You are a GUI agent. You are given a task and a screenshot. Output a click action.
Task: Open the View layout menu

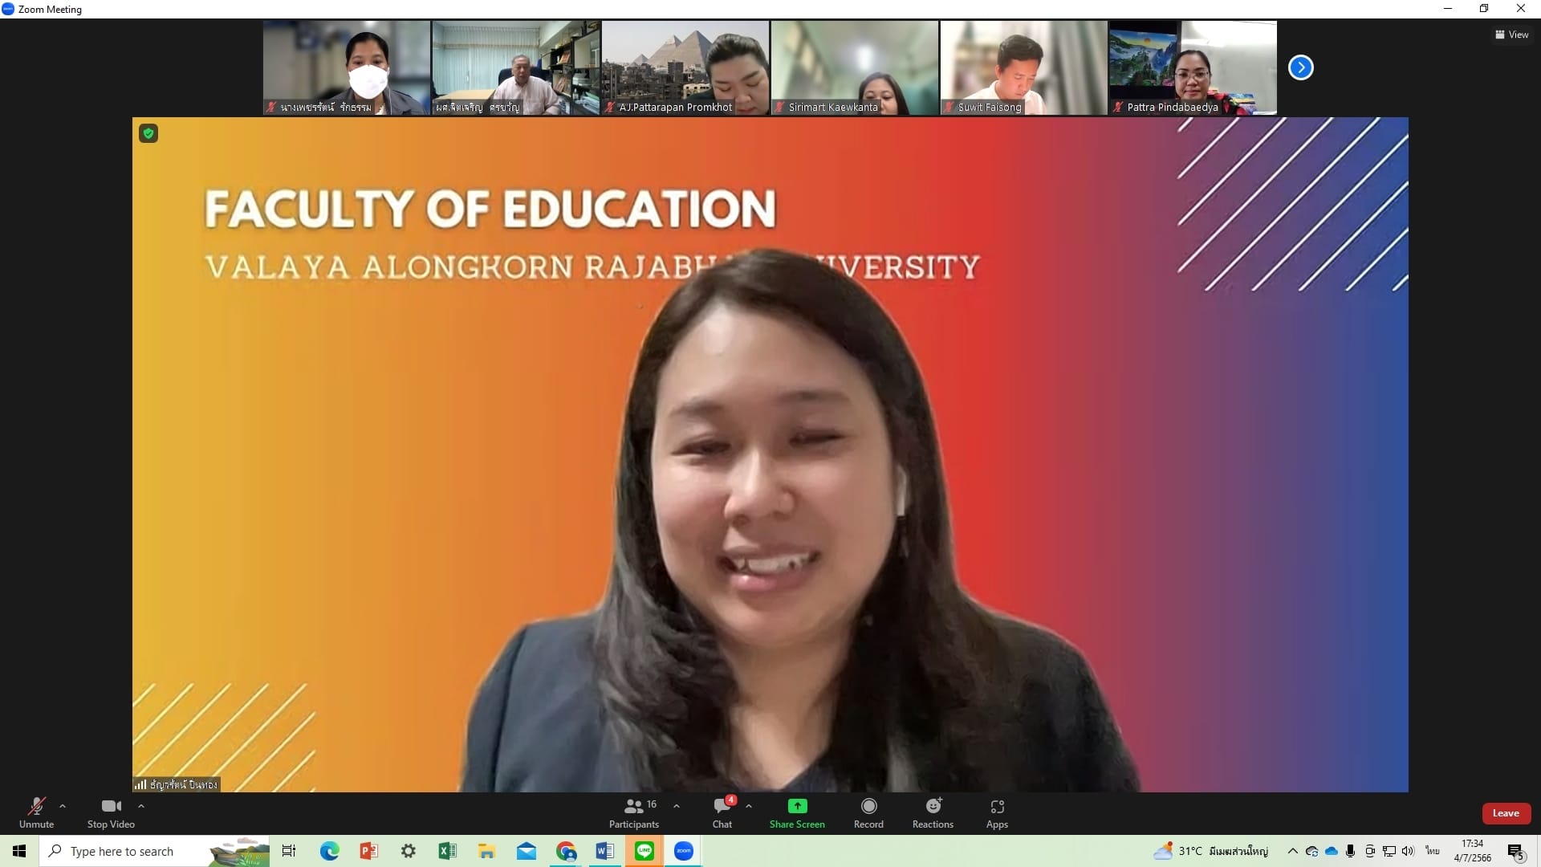(1511, 35)
